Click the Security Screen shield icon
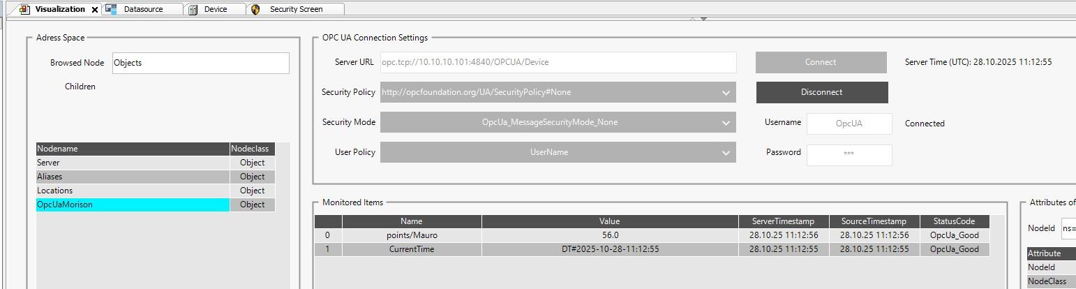The image size is (1076, 289). [255, 9]
